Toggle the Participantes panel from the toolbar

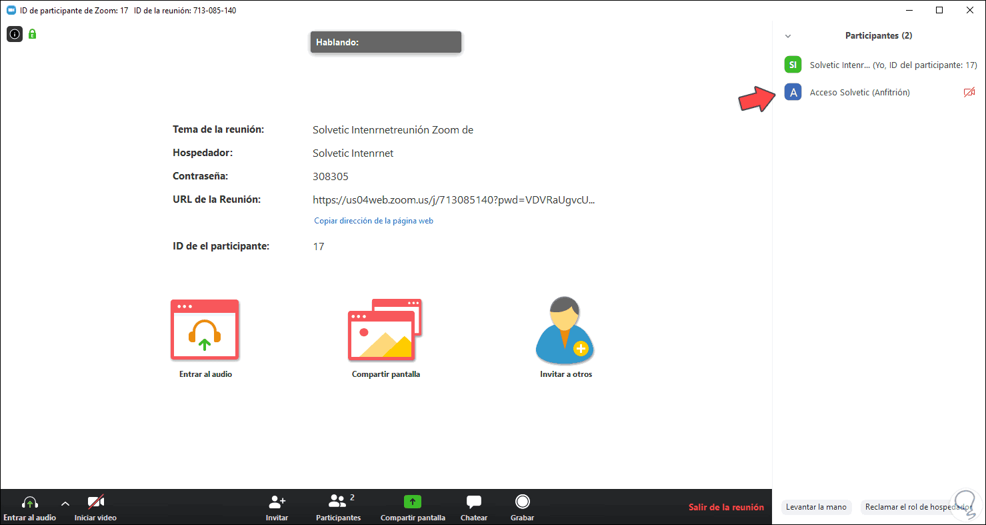pyautogui.click(x=338, y=508)
